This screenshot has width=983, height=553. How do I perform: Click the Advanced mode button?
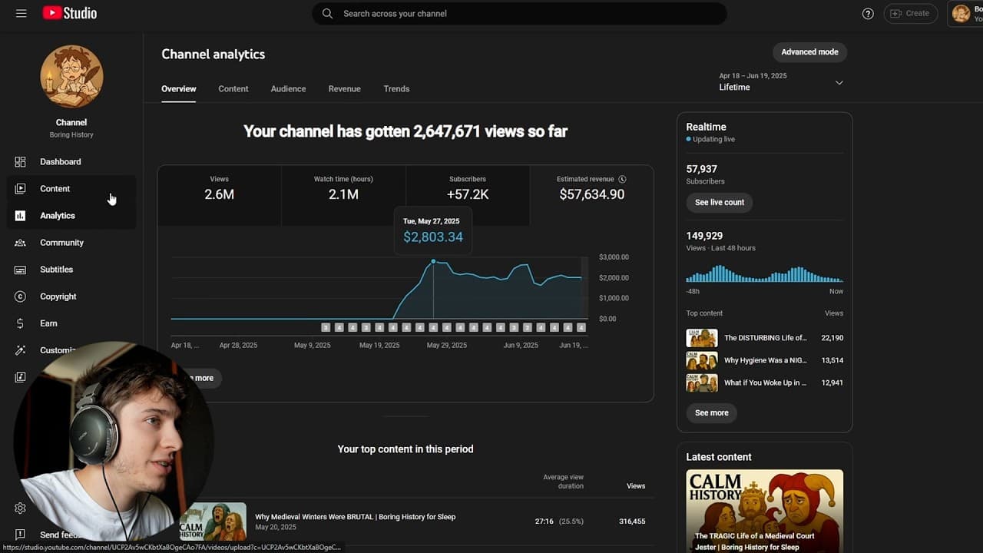809,52
